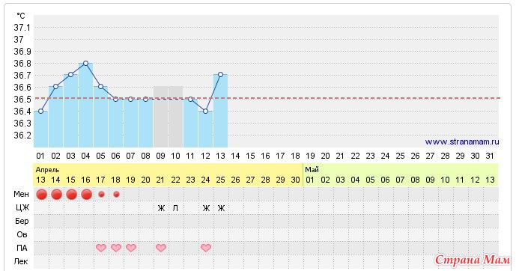Image resolution: width=516 pixels, height=271 pixels.
Task: Click the pink heart on April 19
Action: pyautogui.click(x=131, y=248)
